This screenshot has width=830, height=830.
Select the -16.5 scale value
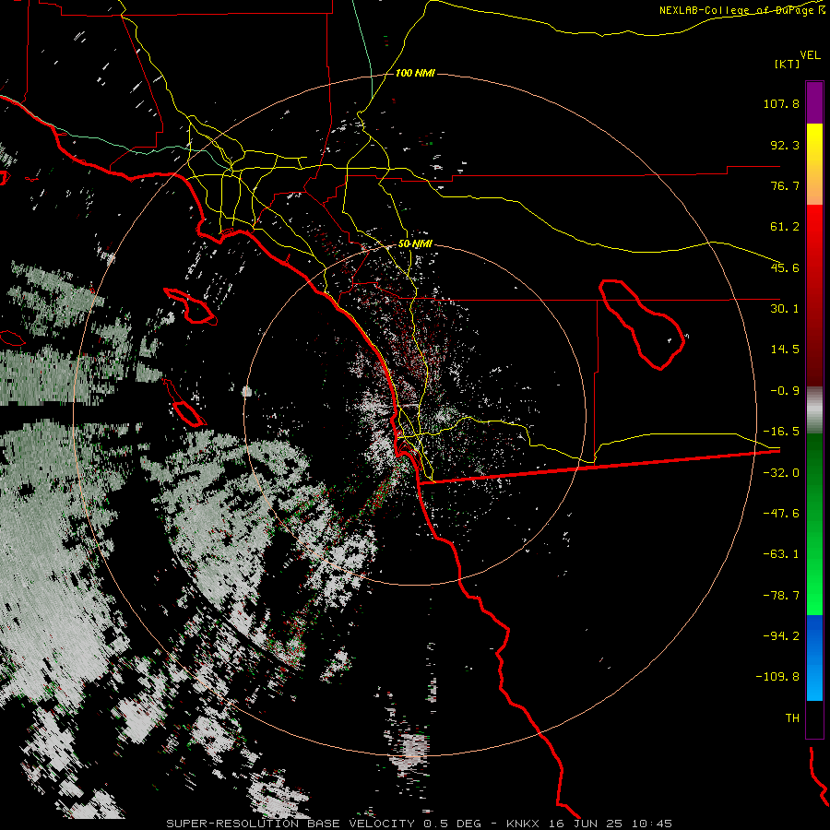781,432
